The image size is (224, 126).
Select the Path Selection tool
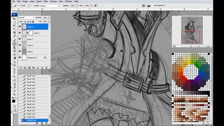pyautogui.click(x=14, y=76)
